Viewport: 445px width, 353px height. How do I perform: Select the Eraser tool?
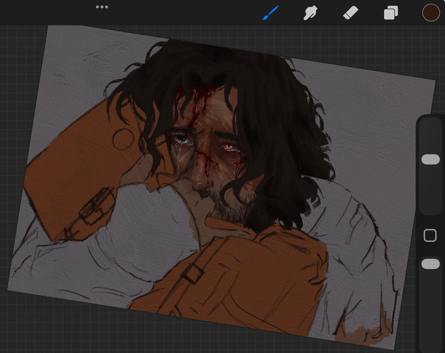350,13
